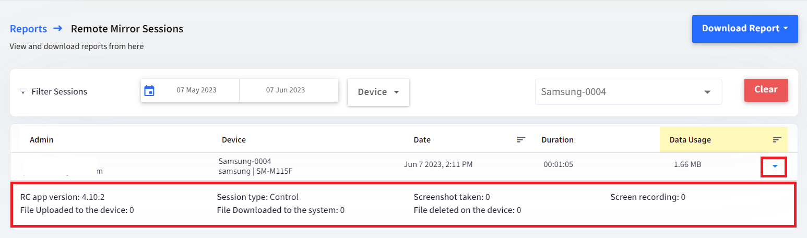Click the arrow icon after Reports breadcrumb
This screenshot has width=807, height=238.
57,29
